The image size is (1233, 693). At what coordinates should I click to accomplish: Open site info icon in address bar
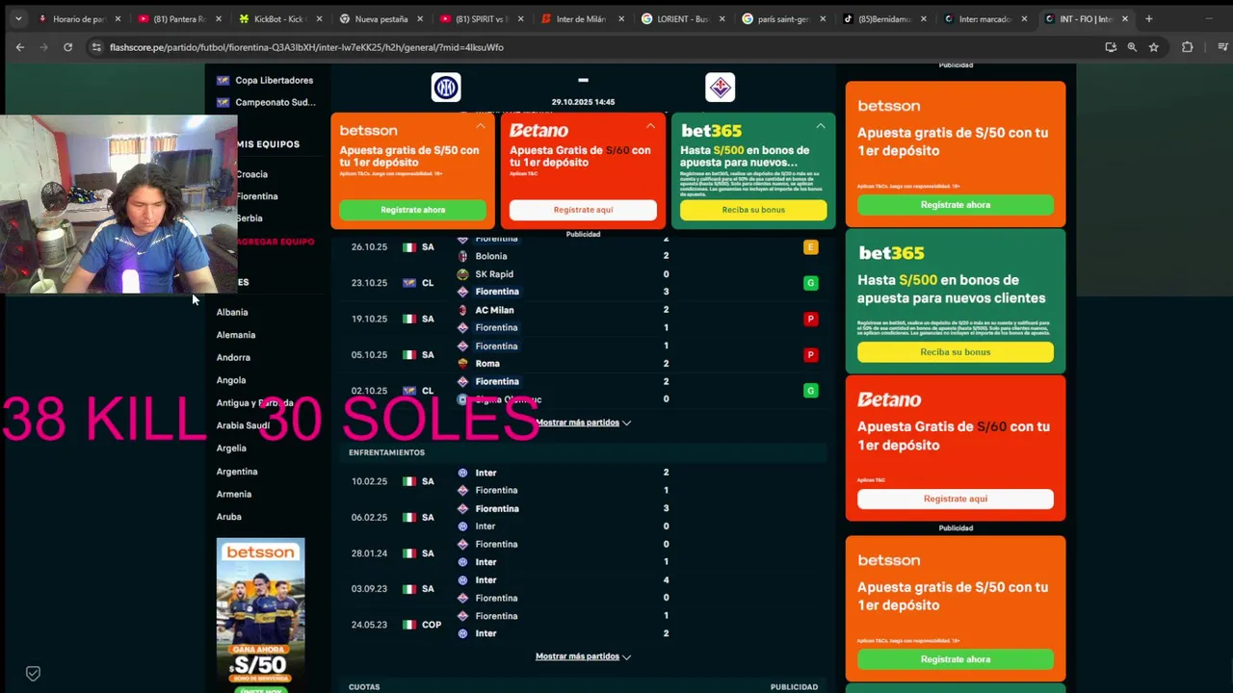96,47
